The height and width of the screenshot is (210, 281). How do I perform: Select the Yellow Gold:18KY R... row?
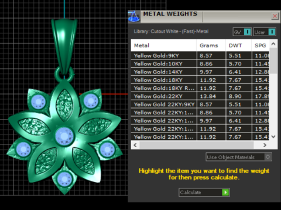[x=200, y=88]
